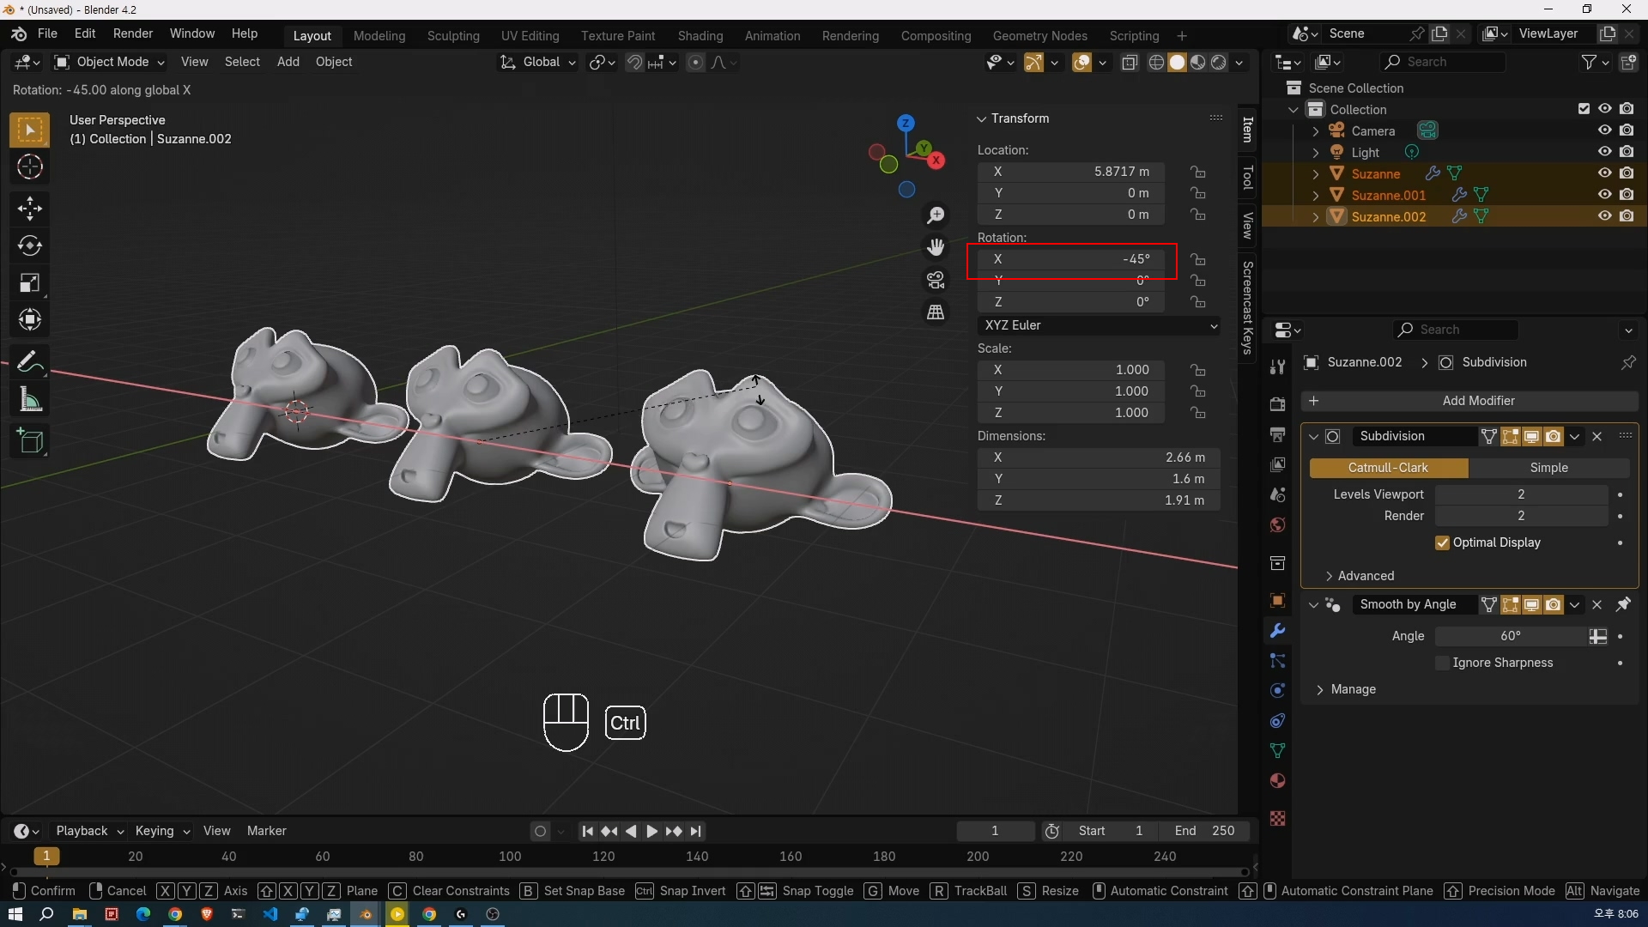Open the Texture properties checker icon
The image size is (1648, 927).
[1277, 819]
